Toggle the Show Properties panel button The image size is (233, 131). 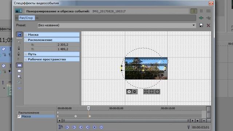[19, 34]
